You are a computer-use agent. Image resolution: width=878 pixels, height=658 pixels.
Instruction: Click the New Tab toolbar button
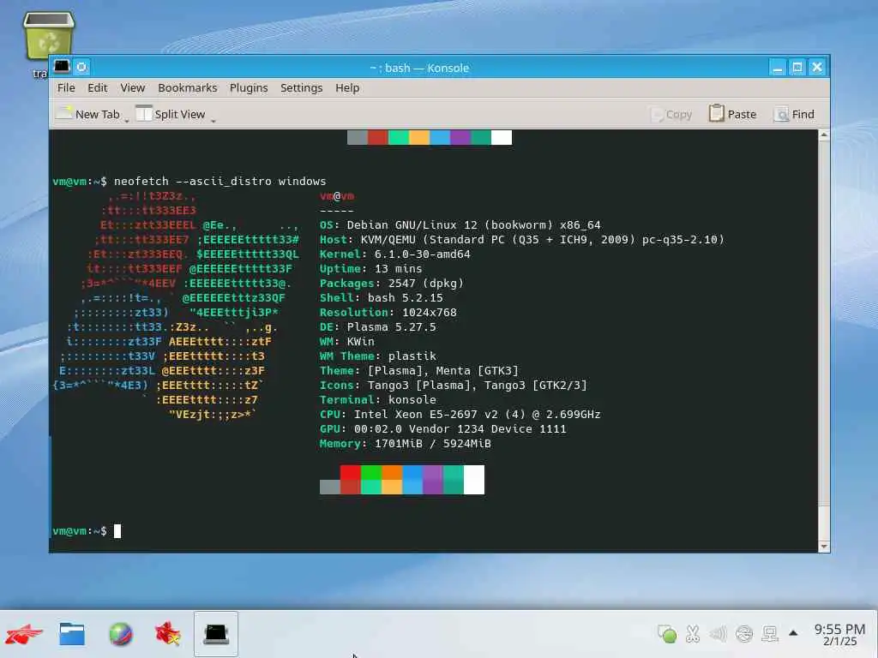(88, 114)
